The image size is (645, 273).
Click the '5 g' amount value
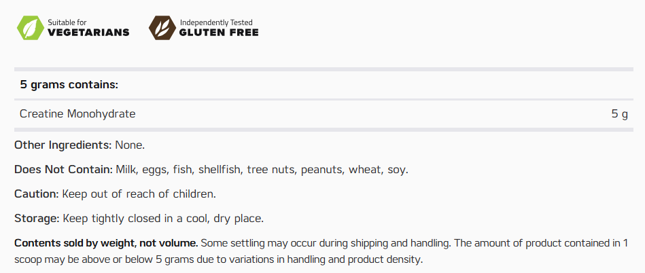point(619,114)
